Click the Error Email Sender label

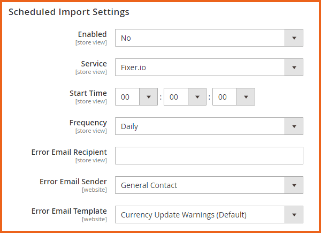tap(73, 182)
